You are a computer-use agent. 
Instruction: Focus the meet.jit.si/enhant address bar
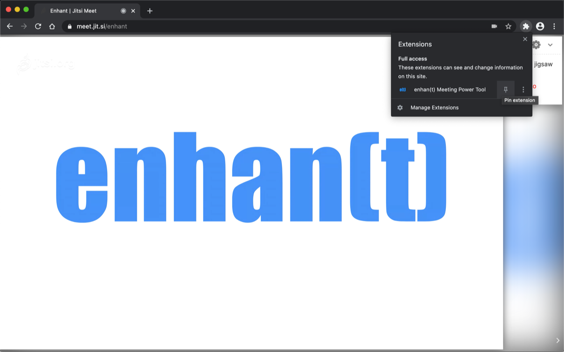coord(289,26)
